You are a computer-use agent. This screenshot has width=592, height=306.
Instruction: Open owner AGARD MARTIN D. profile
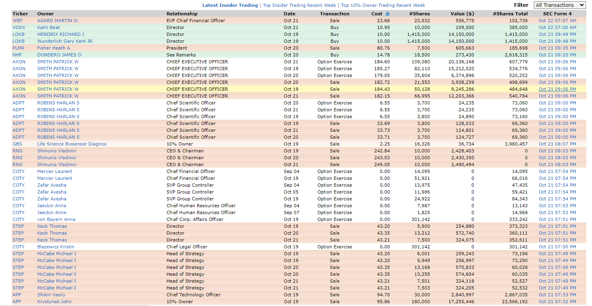[58, 21]
